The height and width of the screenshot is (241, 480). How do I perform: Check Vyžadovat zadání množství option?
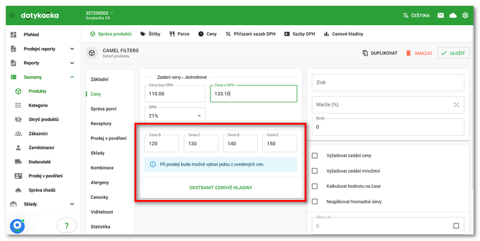pos(315,171)
